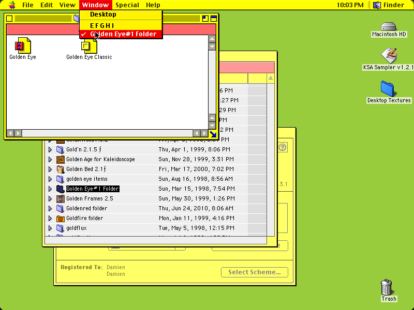Expand the Golden Frames 2.5 row
This screenshot has width=414, height=310.
(x=50, y=198)
